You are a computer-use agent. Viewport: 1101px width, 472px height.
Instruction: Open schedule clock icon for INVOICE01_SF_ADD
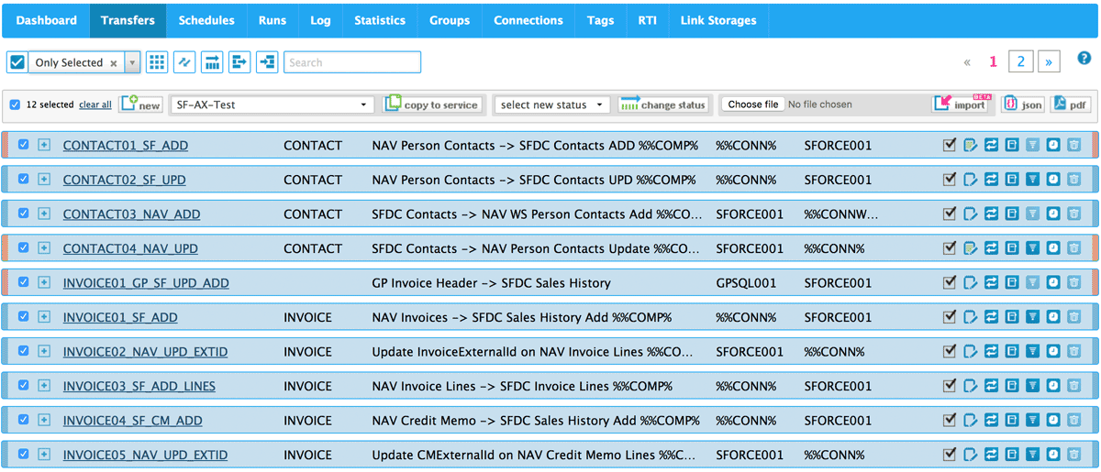1053,317
